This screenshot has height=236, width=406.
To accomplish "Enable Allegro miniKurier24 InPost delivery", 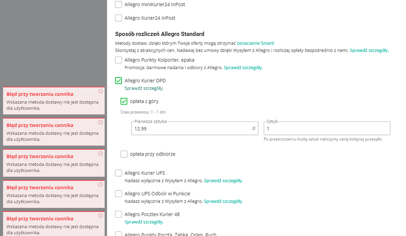I will pyautogui.click(x=118, y=4).
